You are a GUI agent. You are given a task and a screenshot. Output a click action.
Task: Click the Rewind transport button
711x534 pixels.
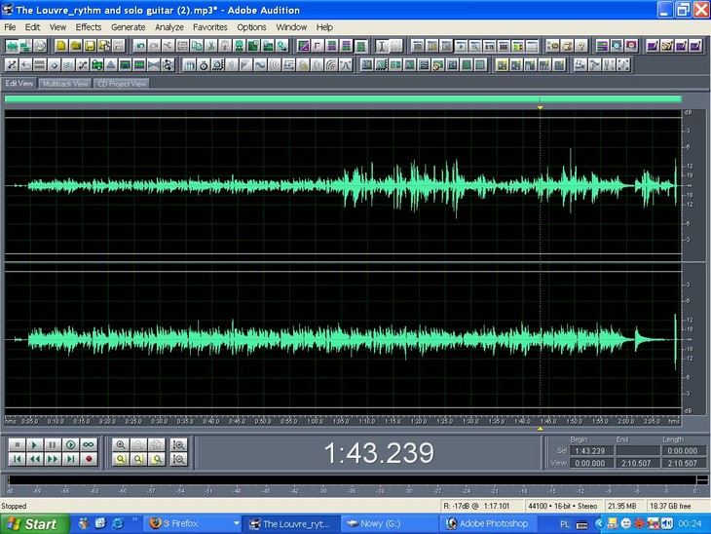coord(34,460)
